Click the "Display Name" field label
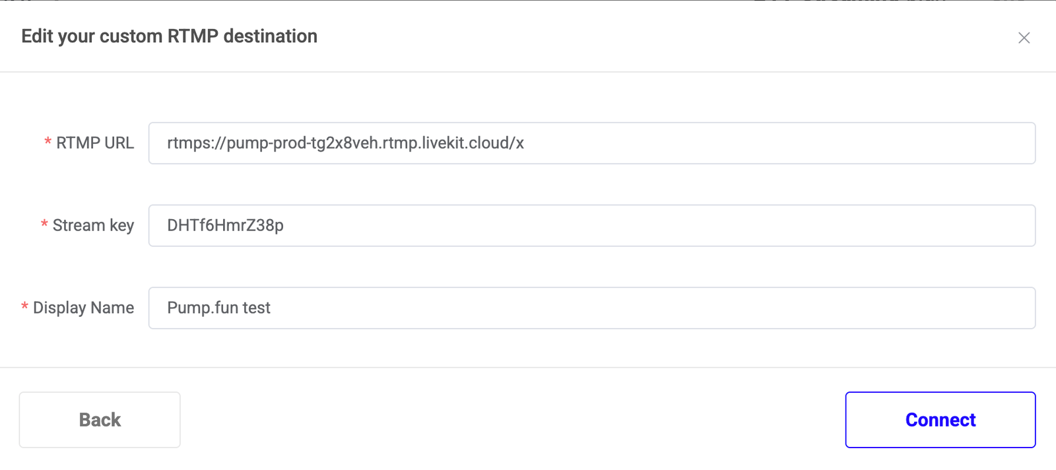Viewport: 1056px width, 470px height. point(83,308)
